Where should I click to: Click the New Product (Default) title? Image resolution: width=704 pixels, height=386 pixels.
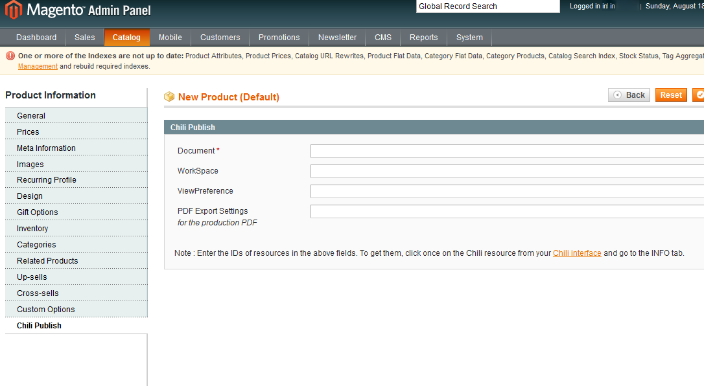(x=229, y=97)
